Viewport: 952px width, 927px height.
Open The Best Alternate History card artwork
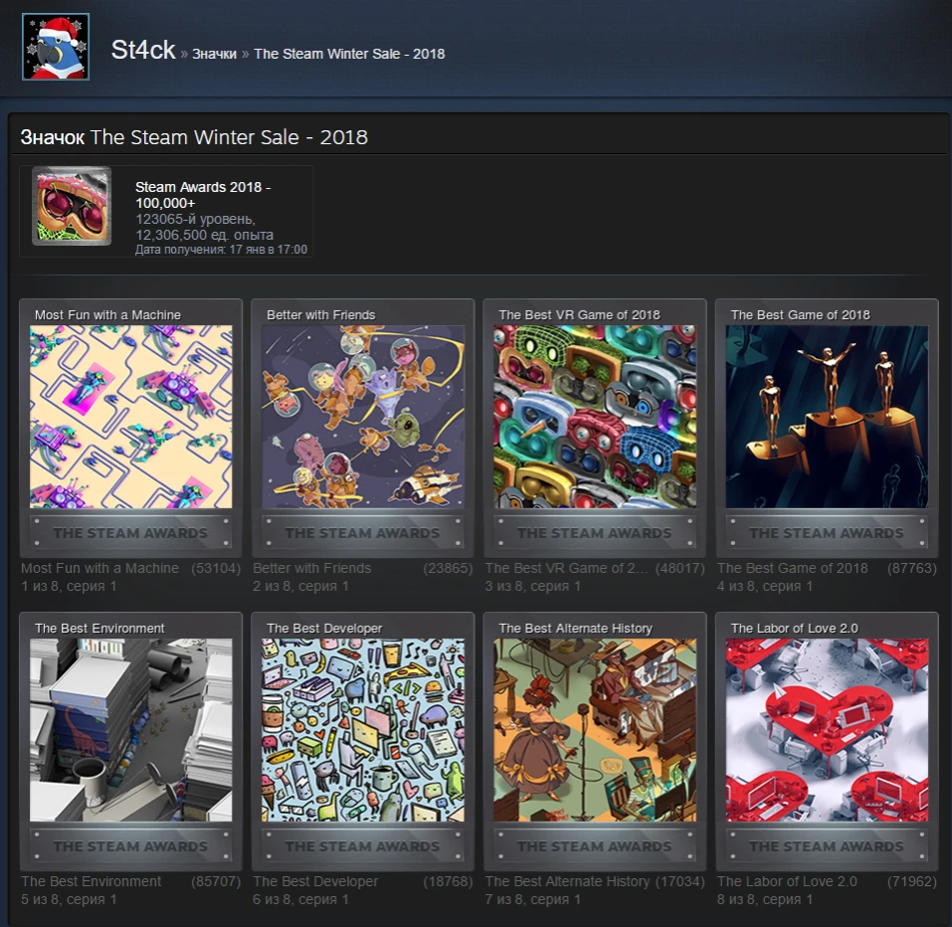[x=595, y=730]
